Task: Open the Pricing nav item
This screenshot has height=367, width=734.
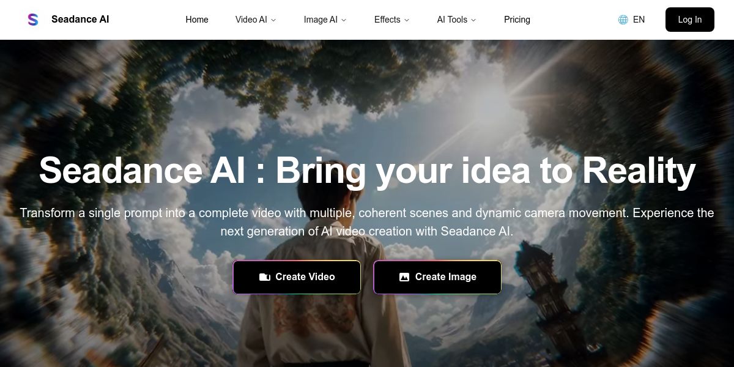Action: tap(517, 20)
